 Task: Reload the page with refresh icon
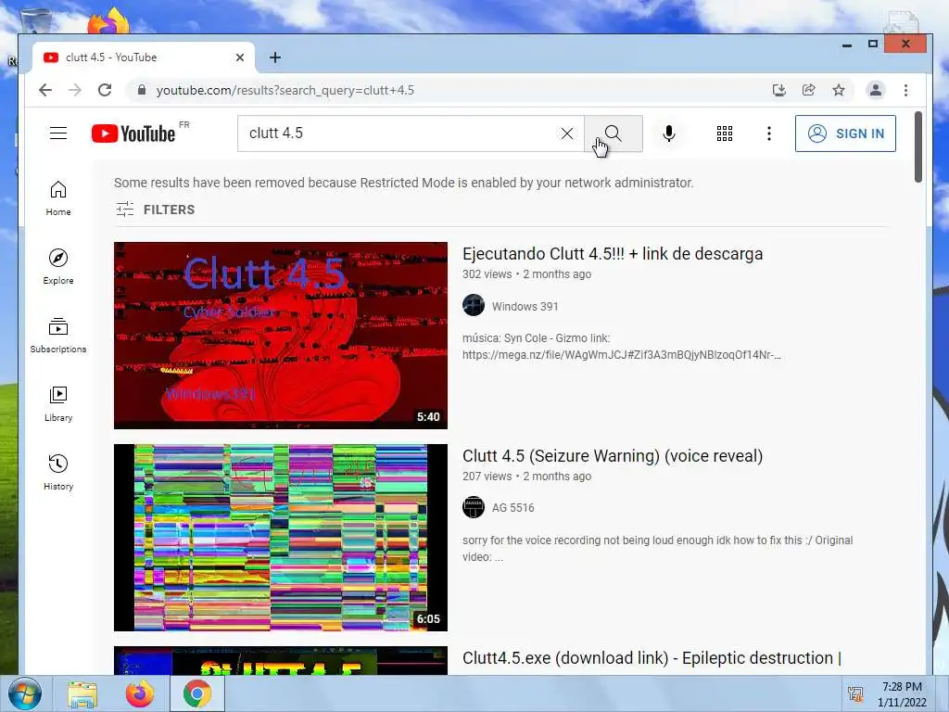tap(105, 90)
